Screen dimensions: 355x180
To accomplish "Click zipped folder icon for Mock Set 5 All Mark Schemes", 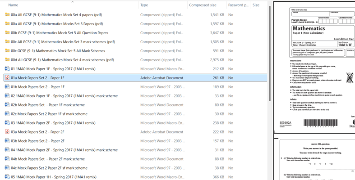I will tap(7, 51).
